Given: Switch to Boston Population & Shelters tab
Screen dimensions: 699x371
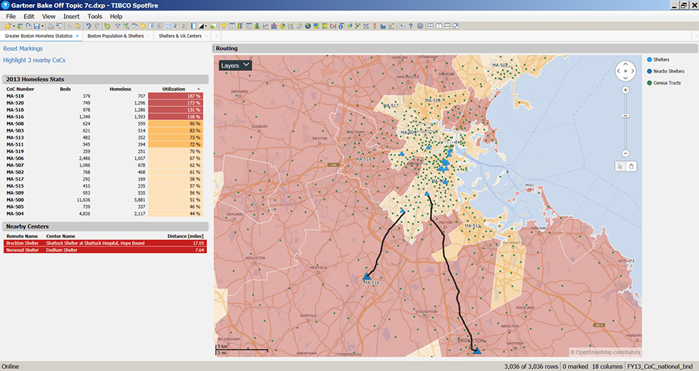Looking at the screenshot, I should point(115,35).
